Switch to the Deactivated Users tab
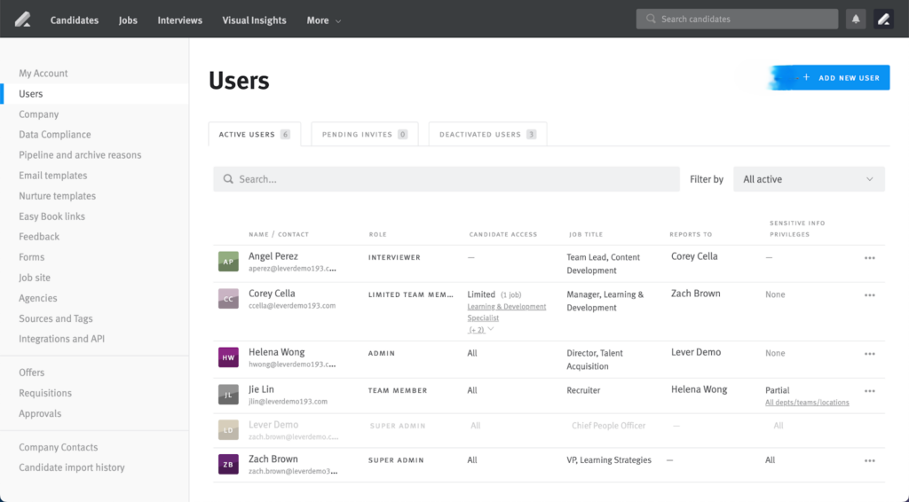 pos(487,134)
